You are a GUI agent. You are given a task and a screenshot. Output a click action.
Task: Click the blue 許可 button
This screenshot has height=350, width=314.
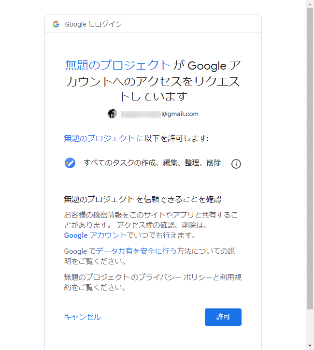point(223,317)
